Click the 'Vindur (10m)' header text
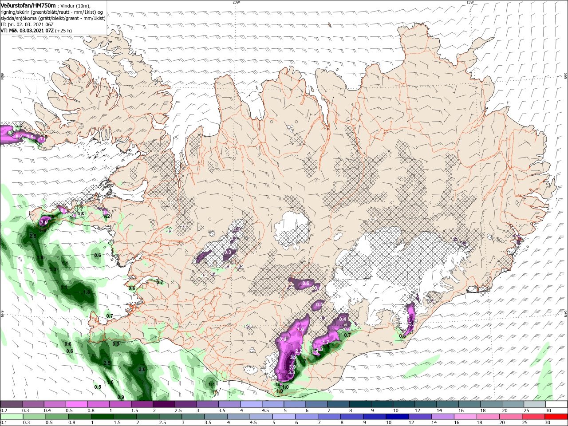 [x=75, y=6]
